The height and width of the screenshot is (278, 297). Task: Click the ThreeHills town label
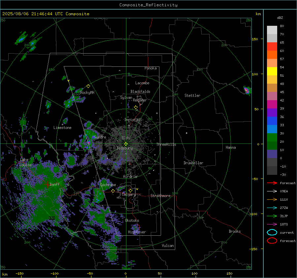tap(166, 144)
